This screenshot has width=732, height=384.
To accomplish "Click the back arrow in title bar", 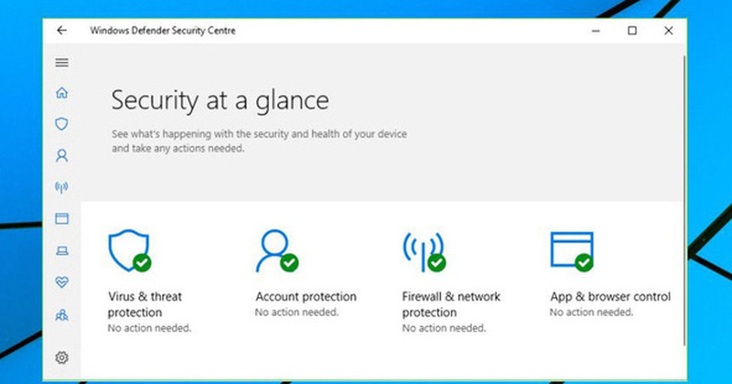I will pos(62,31).
